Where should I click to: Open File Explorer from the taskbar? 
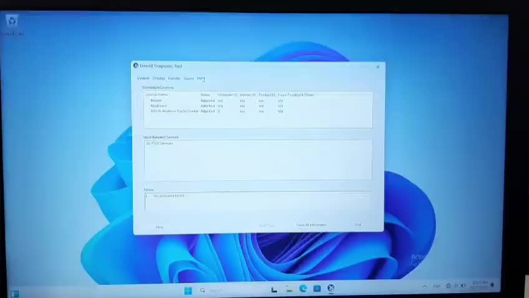pyautogui.click(x=289, y=289)
